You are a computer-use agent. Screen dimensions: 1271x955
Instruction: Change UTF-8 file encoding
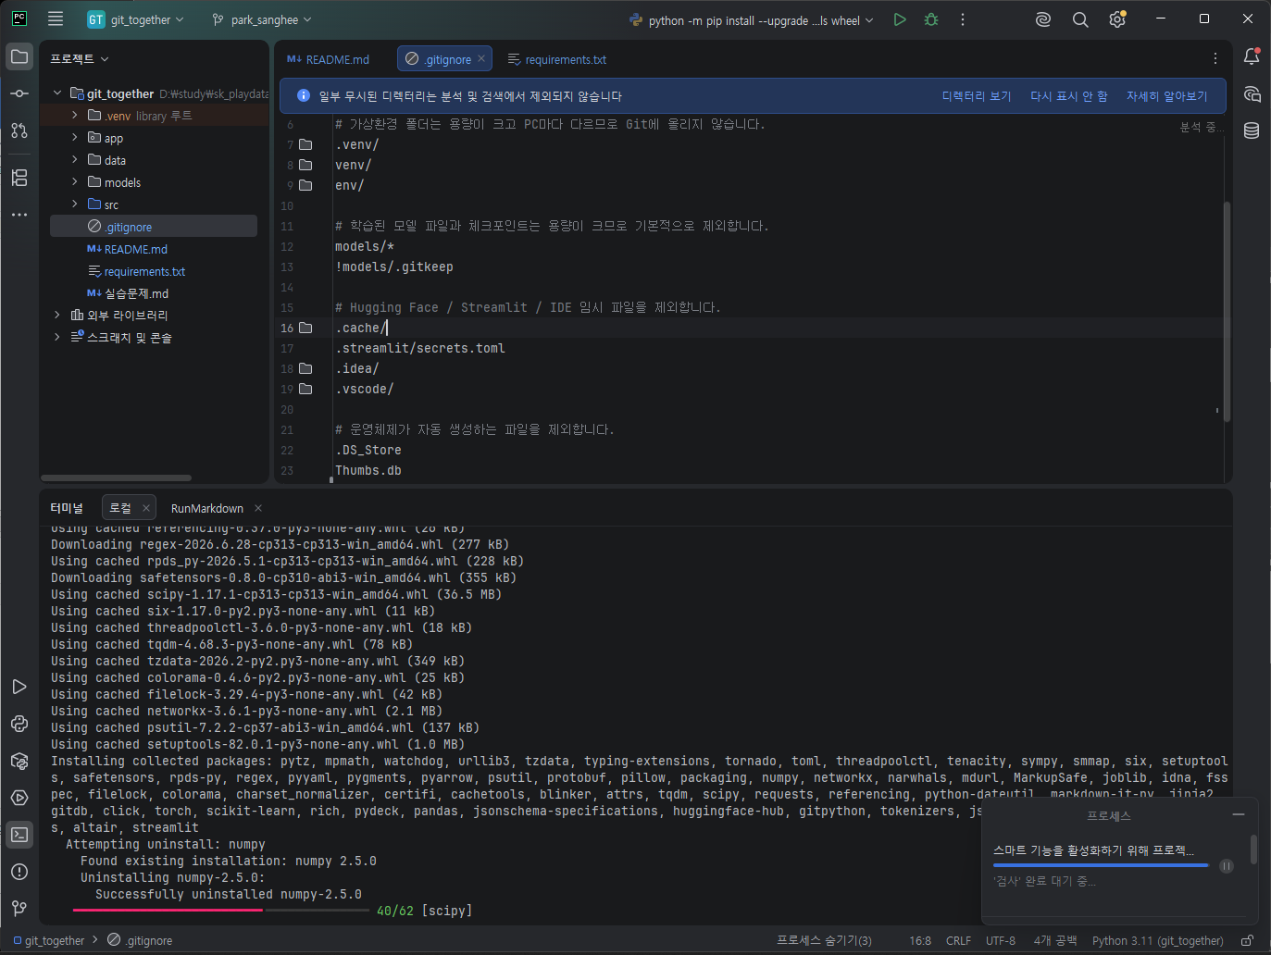1001,940
